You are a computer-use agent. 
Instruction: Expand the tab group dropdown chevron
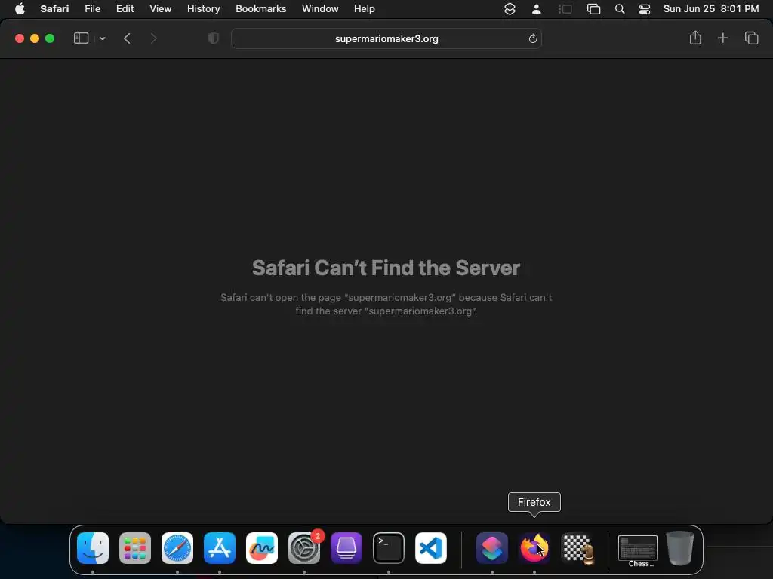(x=103, y=38)
